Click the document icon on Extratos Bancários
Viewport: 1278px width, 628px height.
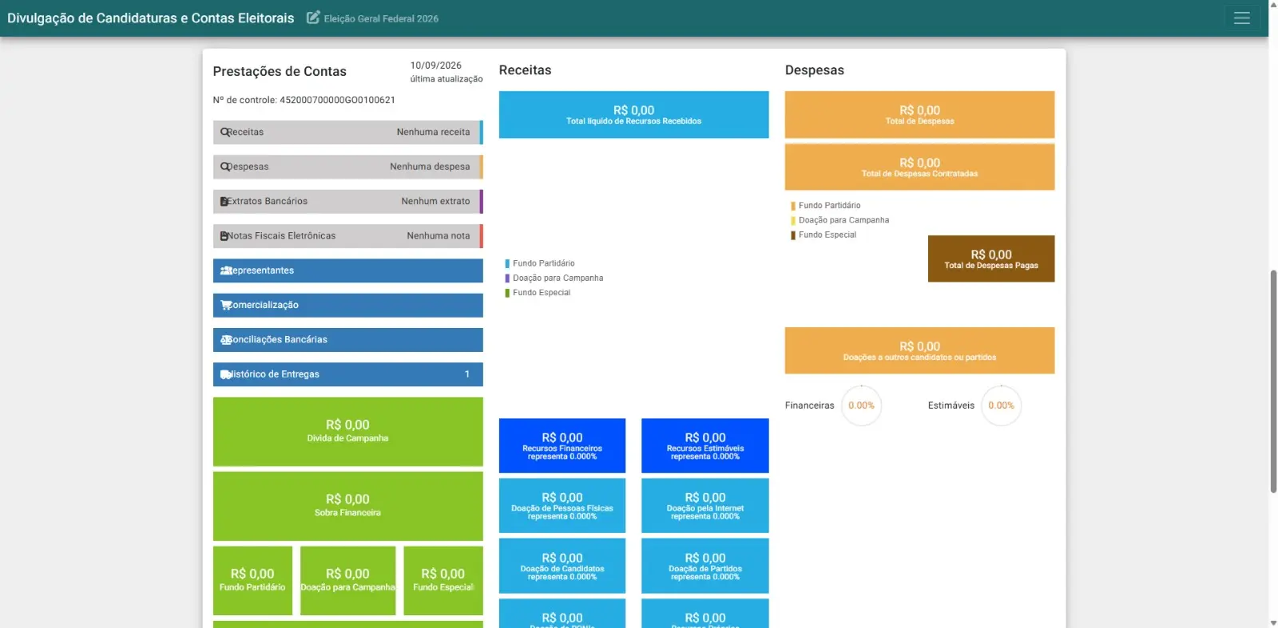point(224,202)
